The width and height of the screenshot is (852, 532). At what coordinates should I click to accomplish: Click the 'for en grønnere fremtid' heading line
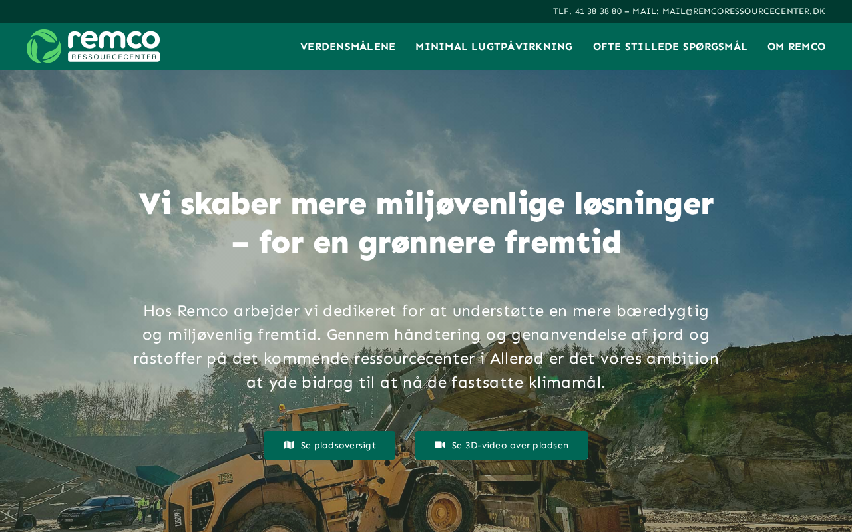tap(426, 242)
